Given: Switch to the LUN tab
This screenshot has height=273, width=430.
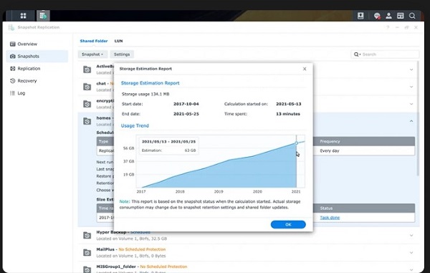Looking at the screenshot, I should pyautogui.click(x=118, y=41).
